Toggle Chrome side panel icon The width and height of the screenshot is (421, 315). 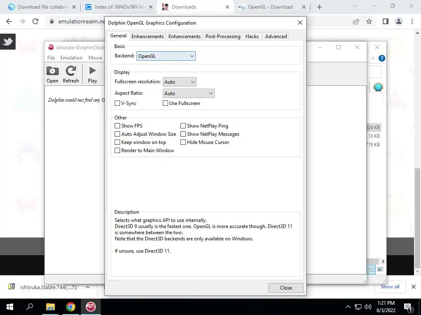pyautogui.click(x=386, y=21)
